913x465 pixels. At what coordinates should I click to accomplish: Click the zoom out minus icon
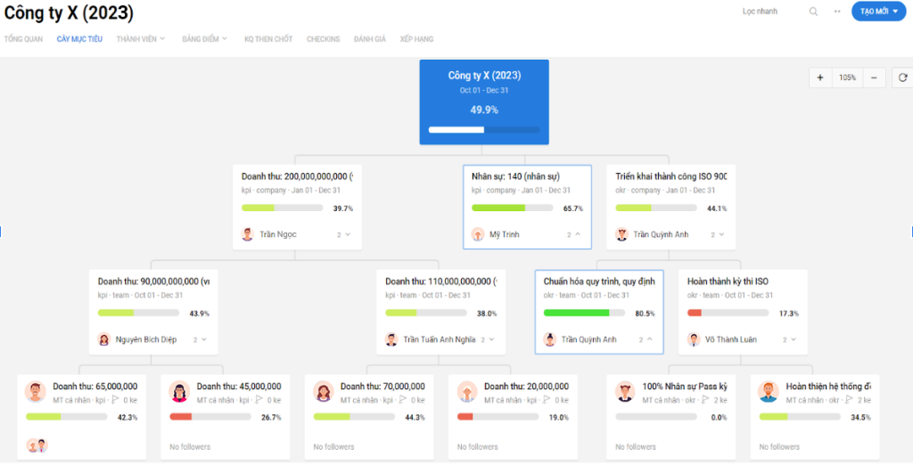875,77
